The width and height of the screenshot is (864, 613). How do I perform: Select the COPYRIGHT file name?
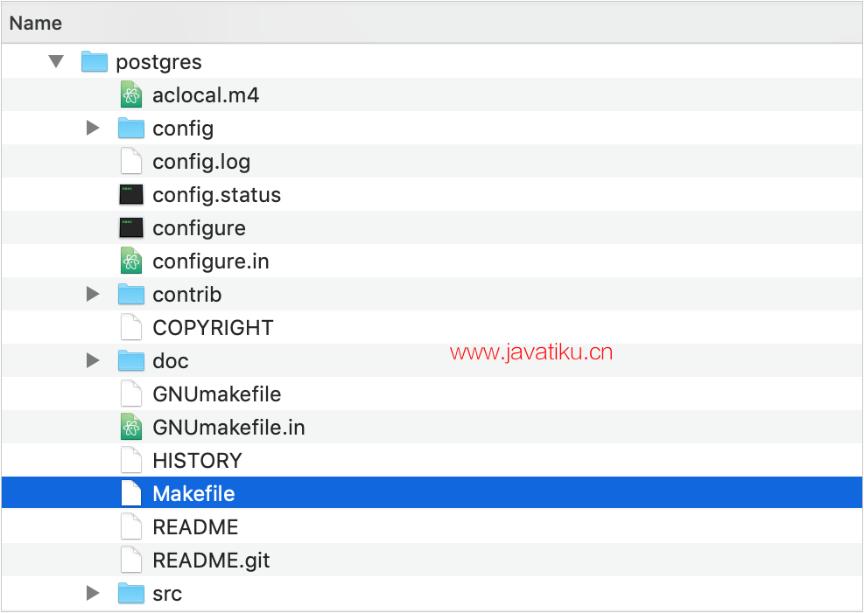[x=213, y=328]
